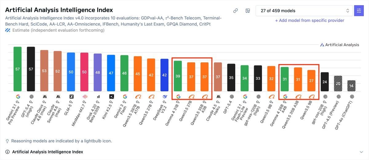
Task: Click the Artificial Analysis watermark logo
Action: [x=339, y=45]
